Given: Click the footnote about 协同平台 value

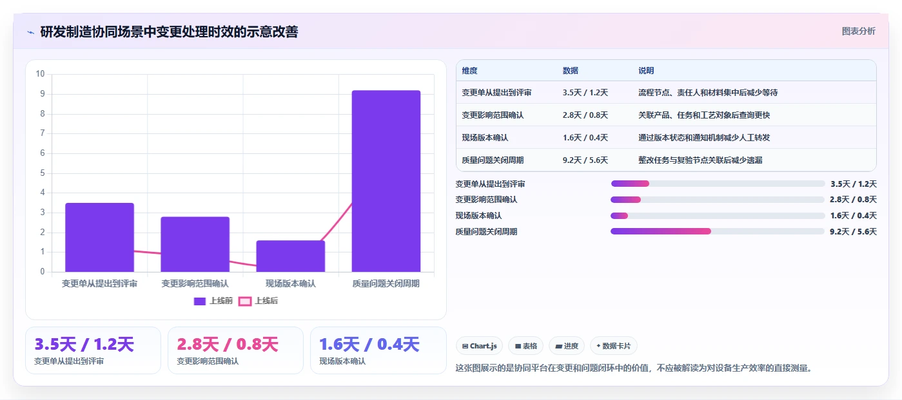Looking at the screenshot, I should point(634,368).
